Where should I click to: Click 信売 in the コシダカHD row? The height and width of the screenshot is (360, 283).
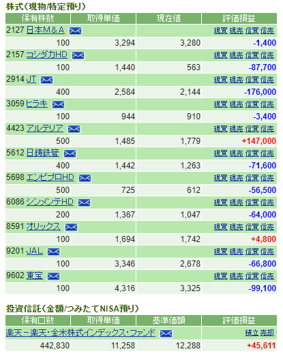click(267, 55)
